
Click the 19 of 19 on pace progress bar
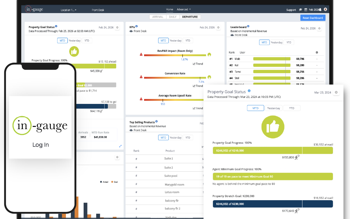point(273,176)
